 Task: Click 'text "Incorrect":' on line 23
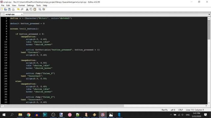coord(32,76)
